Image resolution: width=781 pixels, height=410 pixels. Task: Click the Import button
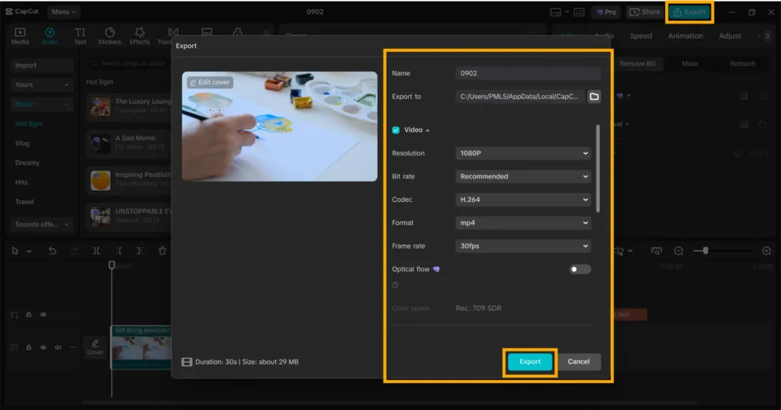click(42, 66)
